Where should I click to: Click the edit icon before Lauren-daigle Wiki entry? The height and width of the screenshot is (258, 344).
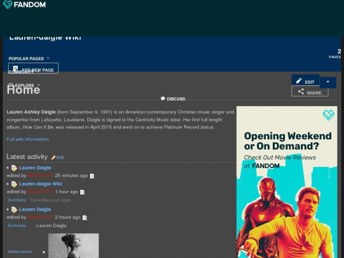pos(14,184)
